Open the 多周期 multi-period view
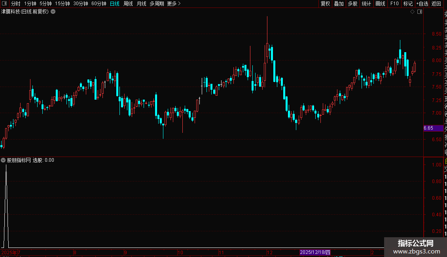Image resolution: width=447 pixels, height=257 pixels. [157, 4]
